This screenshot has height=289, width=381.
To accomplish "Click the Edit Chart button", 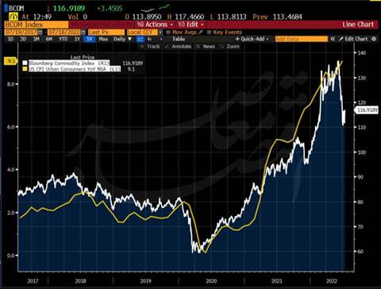I will tap(354, 39).
